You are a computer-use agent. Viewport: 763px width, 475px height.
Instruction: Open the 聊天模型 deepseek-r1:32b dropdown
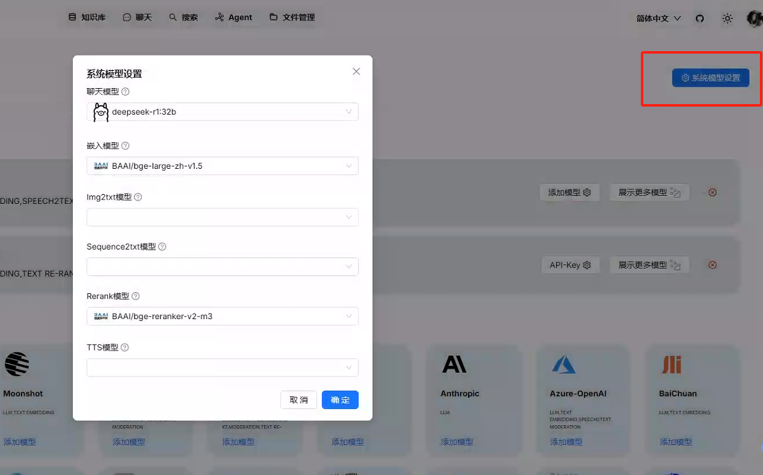(222, 112)
